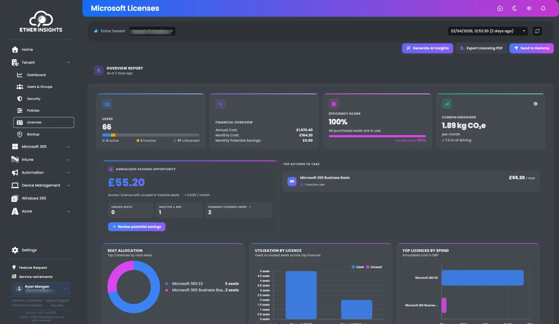Click Review potential savings button
Image resolution: width=559 pixels, height=324 pixels.
[x=136, y=227]
